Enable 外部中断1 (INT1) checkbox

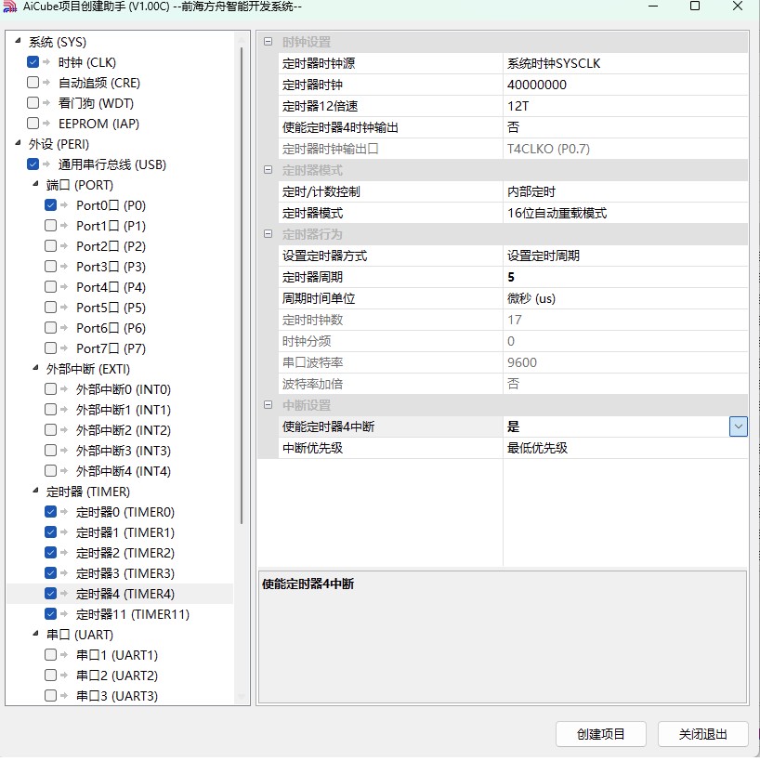tap(50, 409)
